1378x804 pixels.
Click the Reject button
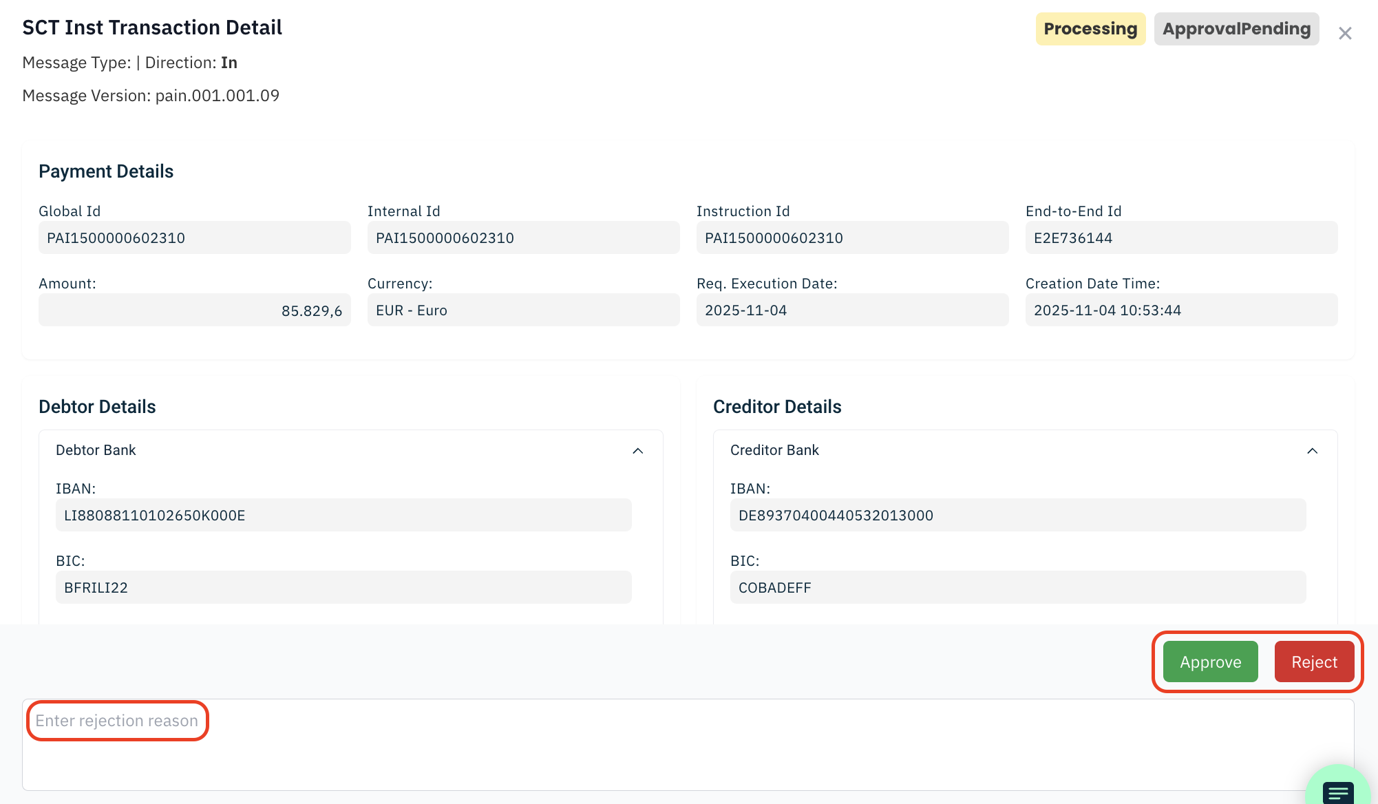[x=1314, y=662]
